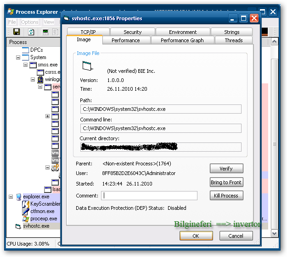Open the System Information graph toolbar icon
287x257 pixels.
45,32
